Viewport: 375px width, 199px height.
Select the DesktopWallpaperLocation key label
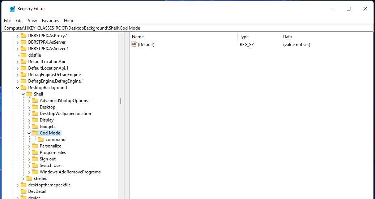(65, 114)
